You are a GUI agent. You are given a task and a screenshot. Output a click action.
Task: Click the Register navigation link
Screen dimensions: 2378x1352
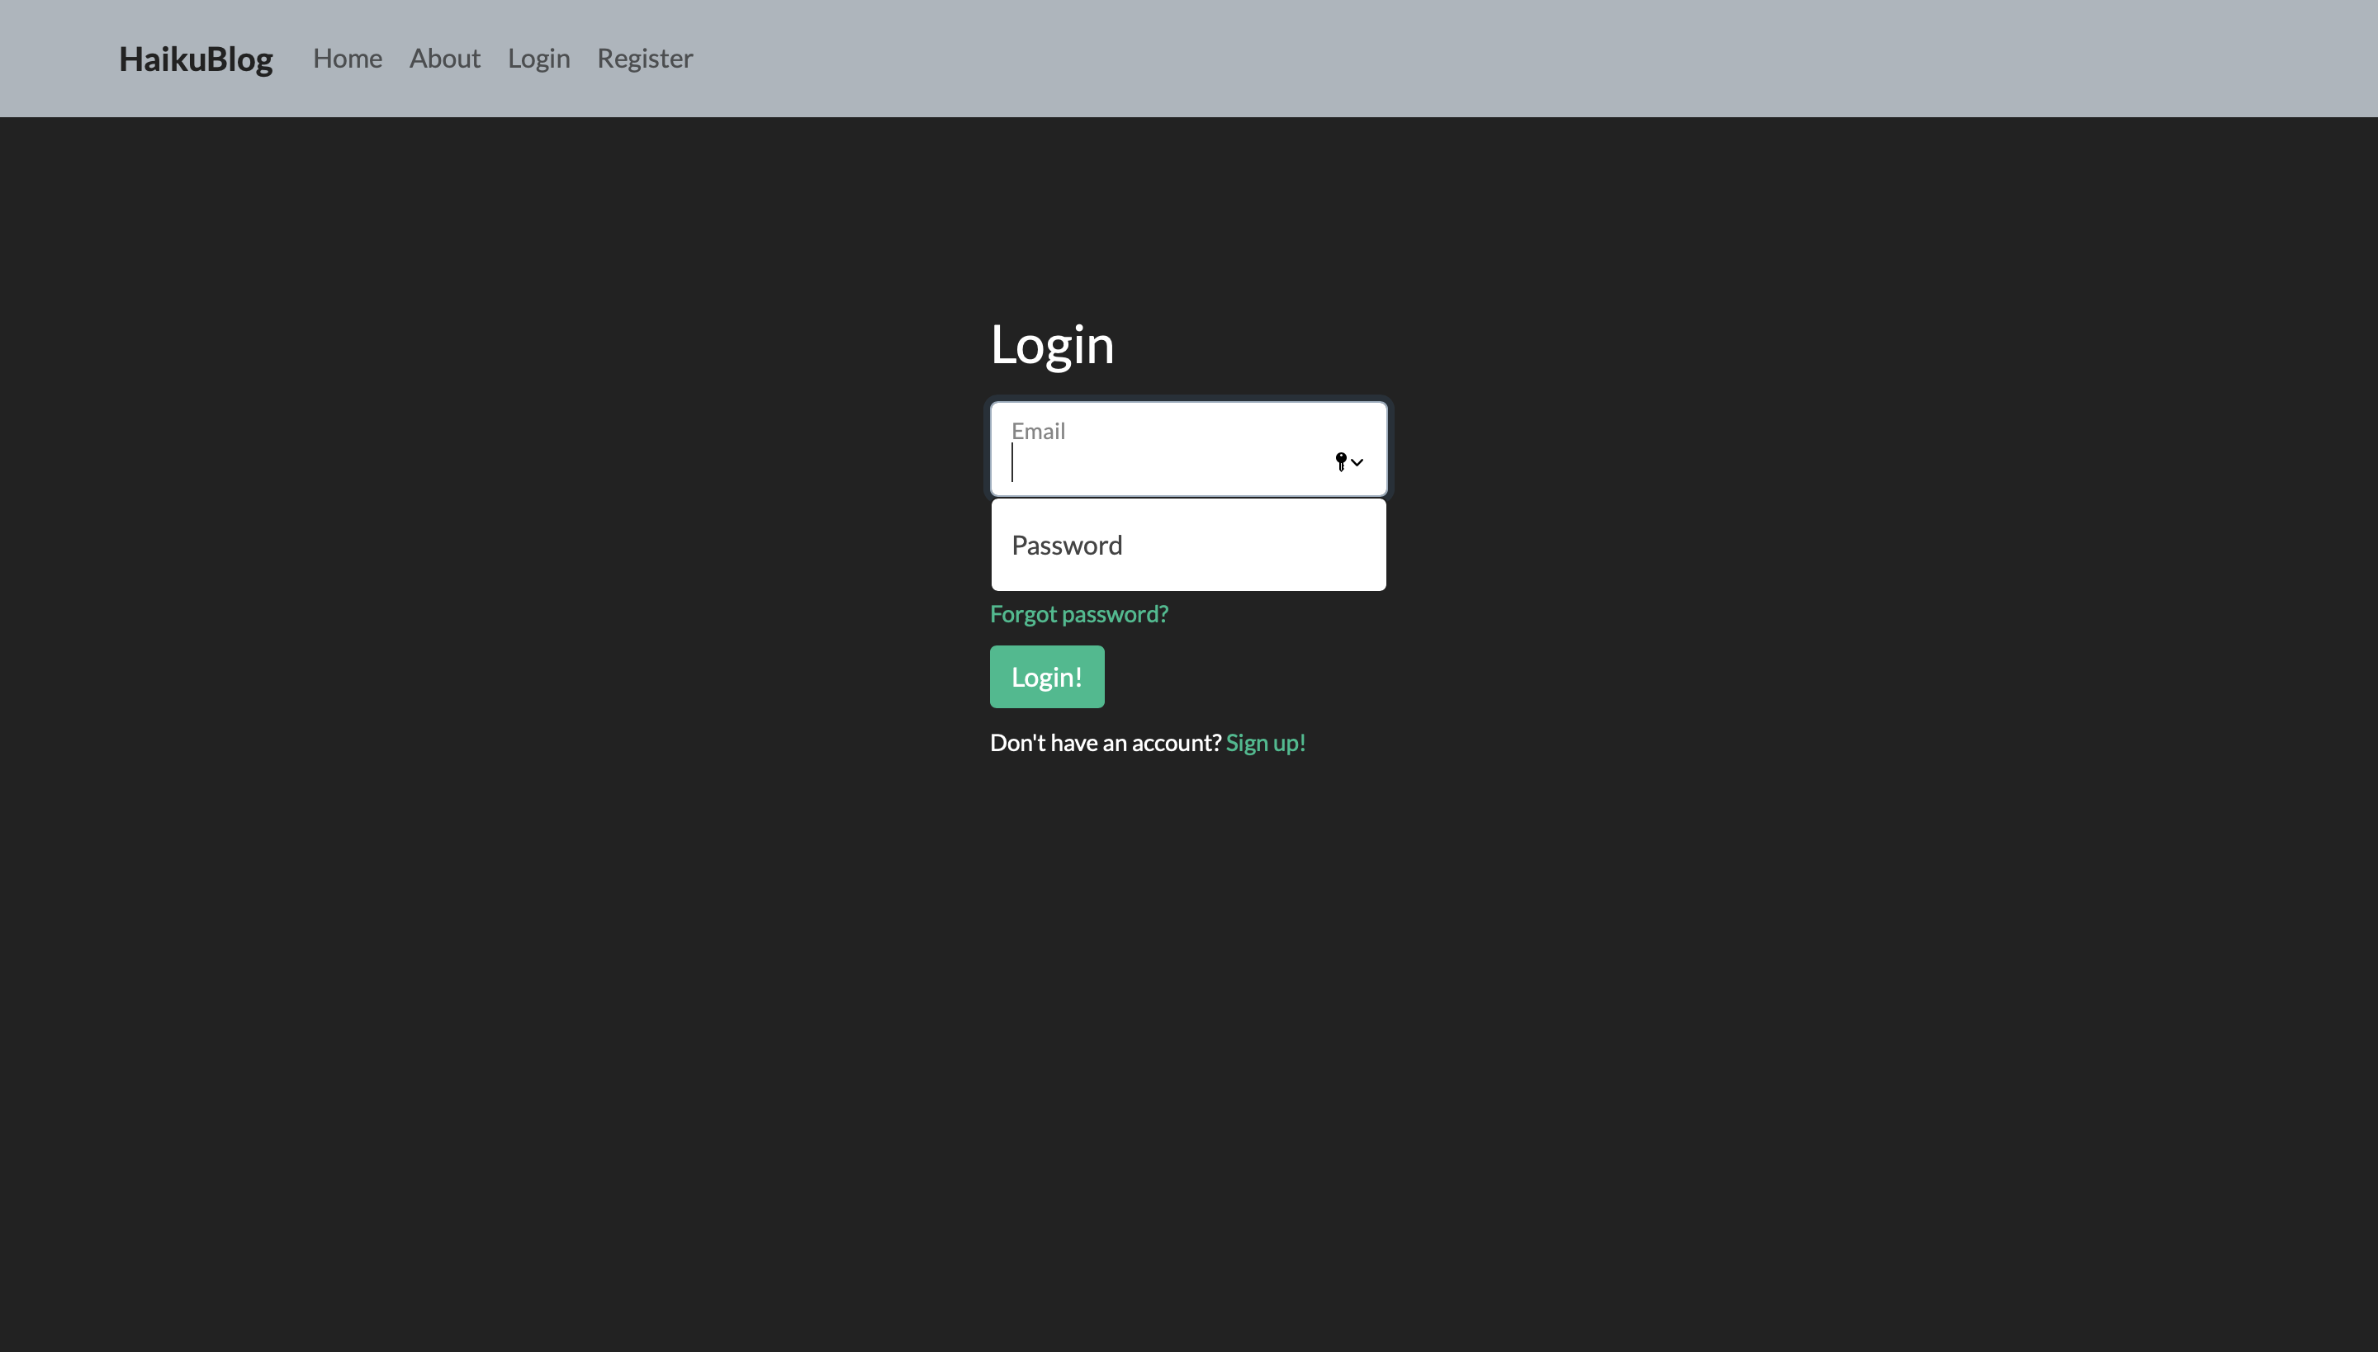[x=645, y=57]
